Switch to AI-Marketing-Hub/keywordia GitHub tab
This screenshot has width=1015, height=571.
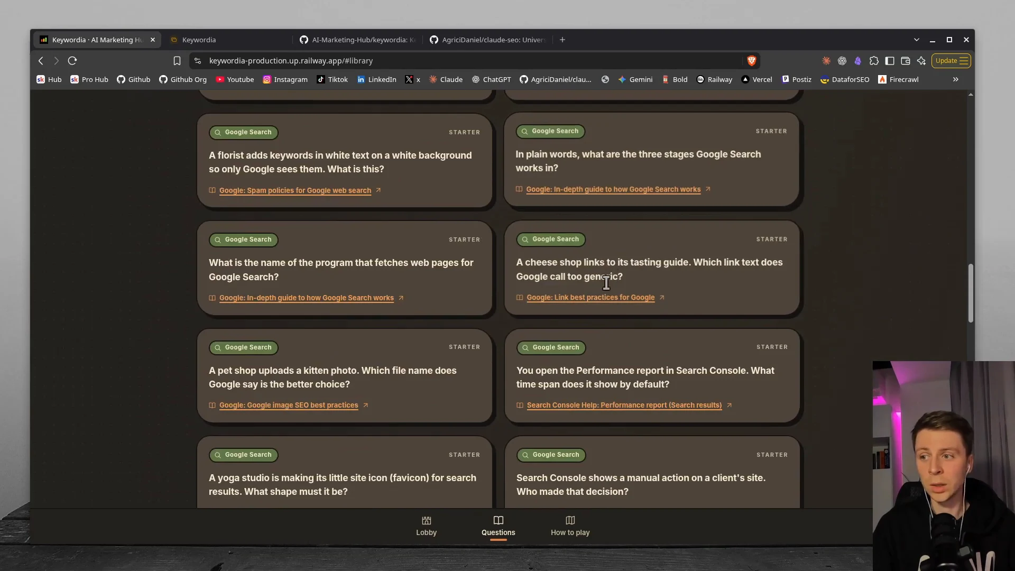[x=358, y=40]
